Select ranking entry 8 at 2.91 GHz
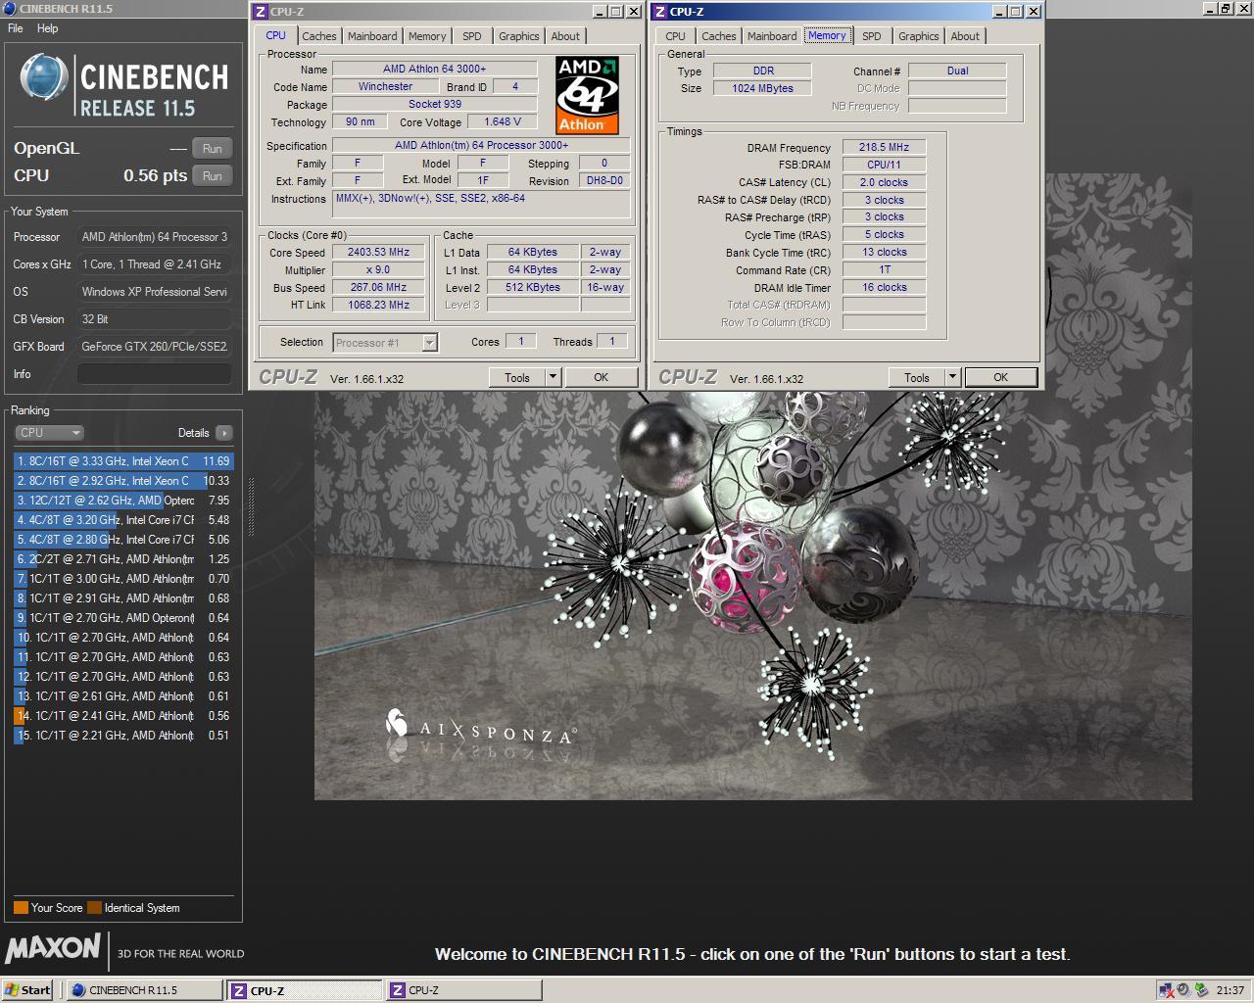 (x=123, y=598)
